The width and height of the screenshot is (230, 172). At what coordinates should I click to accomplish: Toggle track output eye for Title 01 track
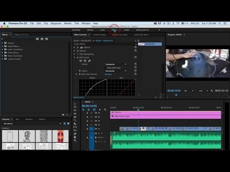click(99, 113)
